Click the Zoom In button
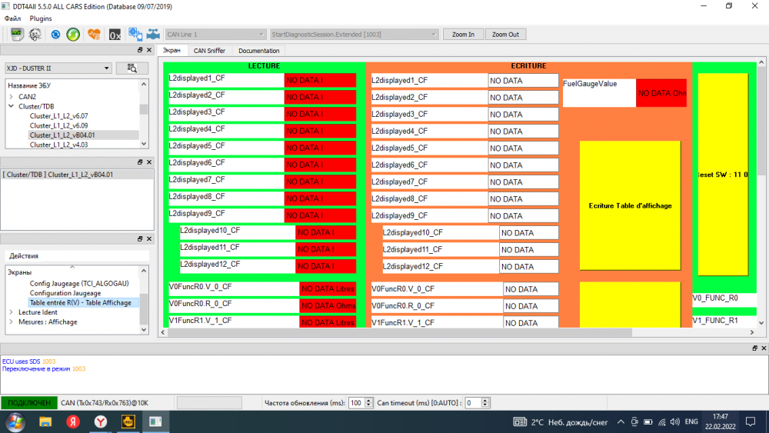Image resolution: width=769 pixels, height=433 pixels. pos(463,35)
